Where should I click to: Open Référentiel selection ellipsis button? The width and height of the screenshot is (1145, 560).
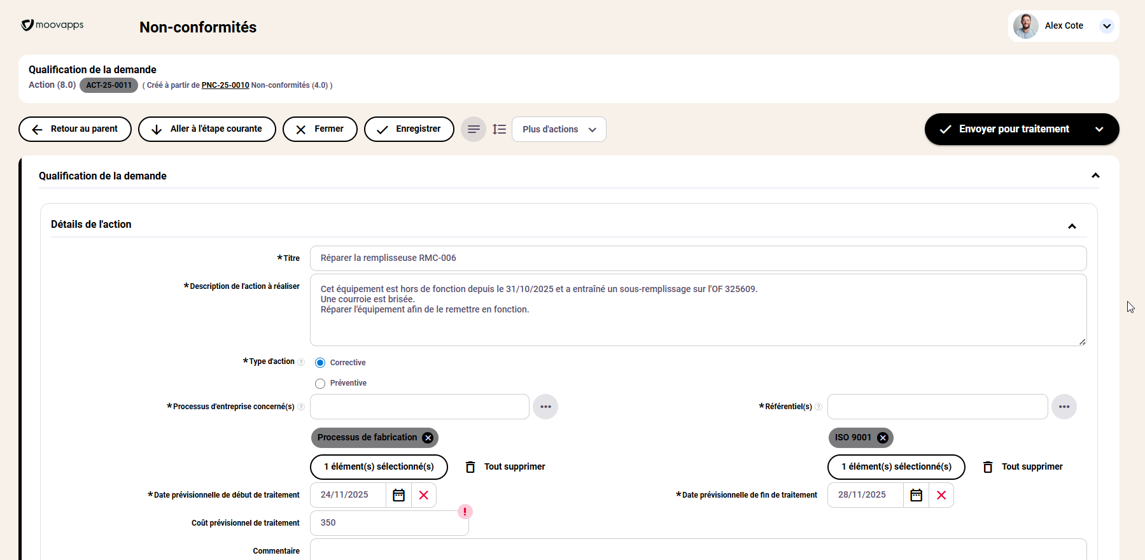(1064, 407)
